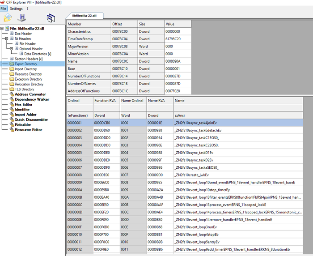Click the Optional Header node icon
Image resolution: width=313 pixels, height=256 pixels.
(17, 49)
